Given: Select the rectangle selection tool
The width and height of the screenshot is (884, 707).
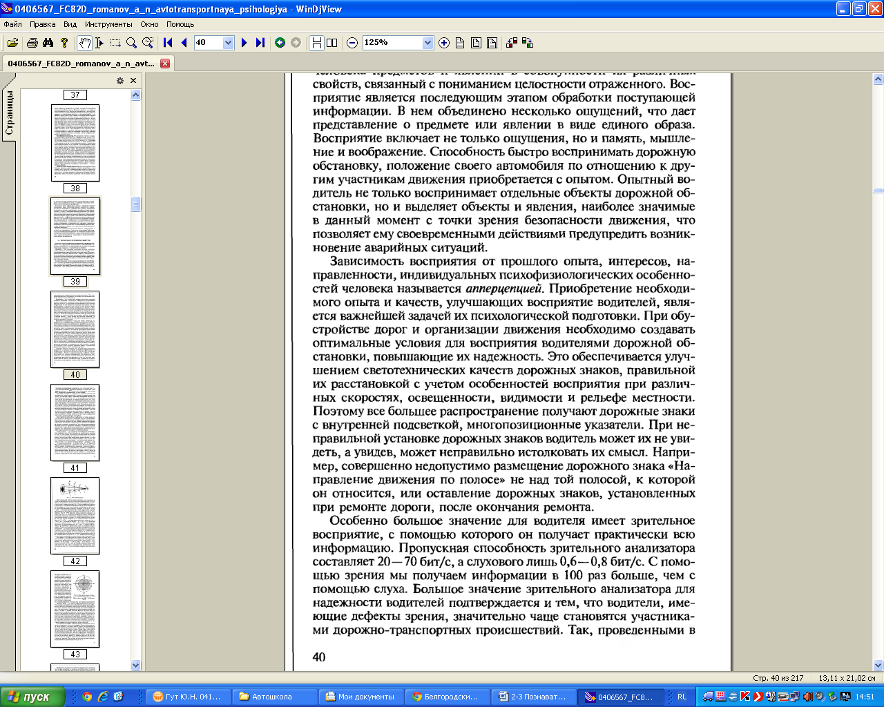Looking at the screenshot, I should (x=115, y=43).
